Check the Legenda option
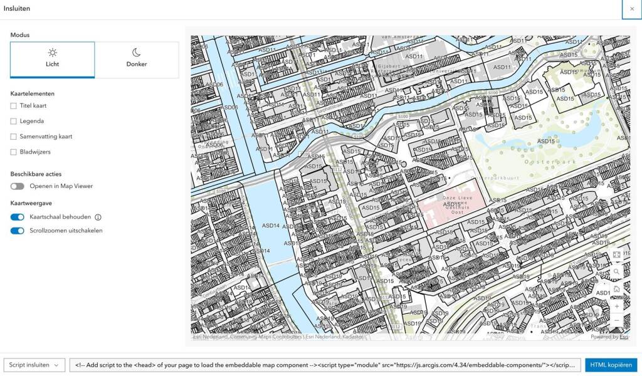The width and height of the screenshot is (642, 376). pos(14,121)
